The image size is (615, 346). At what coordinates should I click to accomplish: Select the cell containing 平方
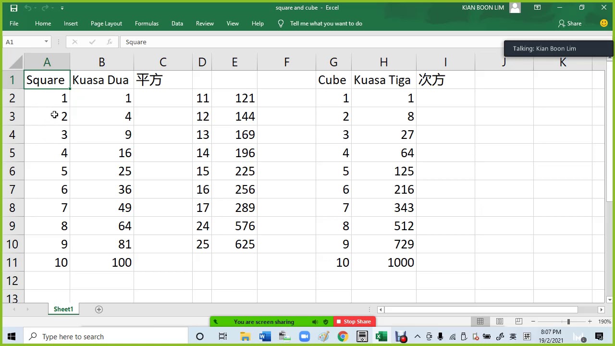point(163,80)
